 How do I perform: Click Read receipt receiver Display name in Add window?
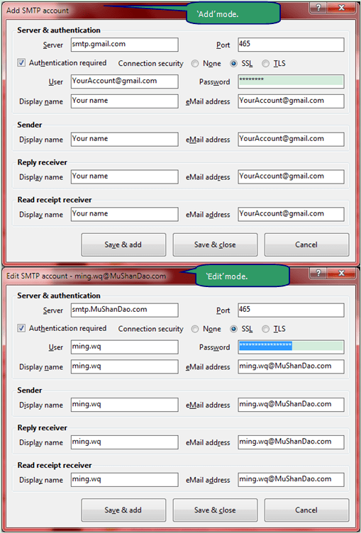tap(125, 214)
